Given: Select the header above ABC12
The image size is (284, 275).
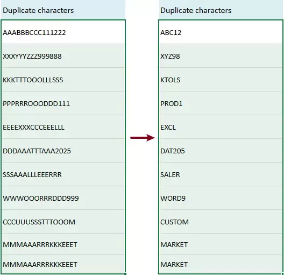Looking at the screenshot, I should click(221, 10).
